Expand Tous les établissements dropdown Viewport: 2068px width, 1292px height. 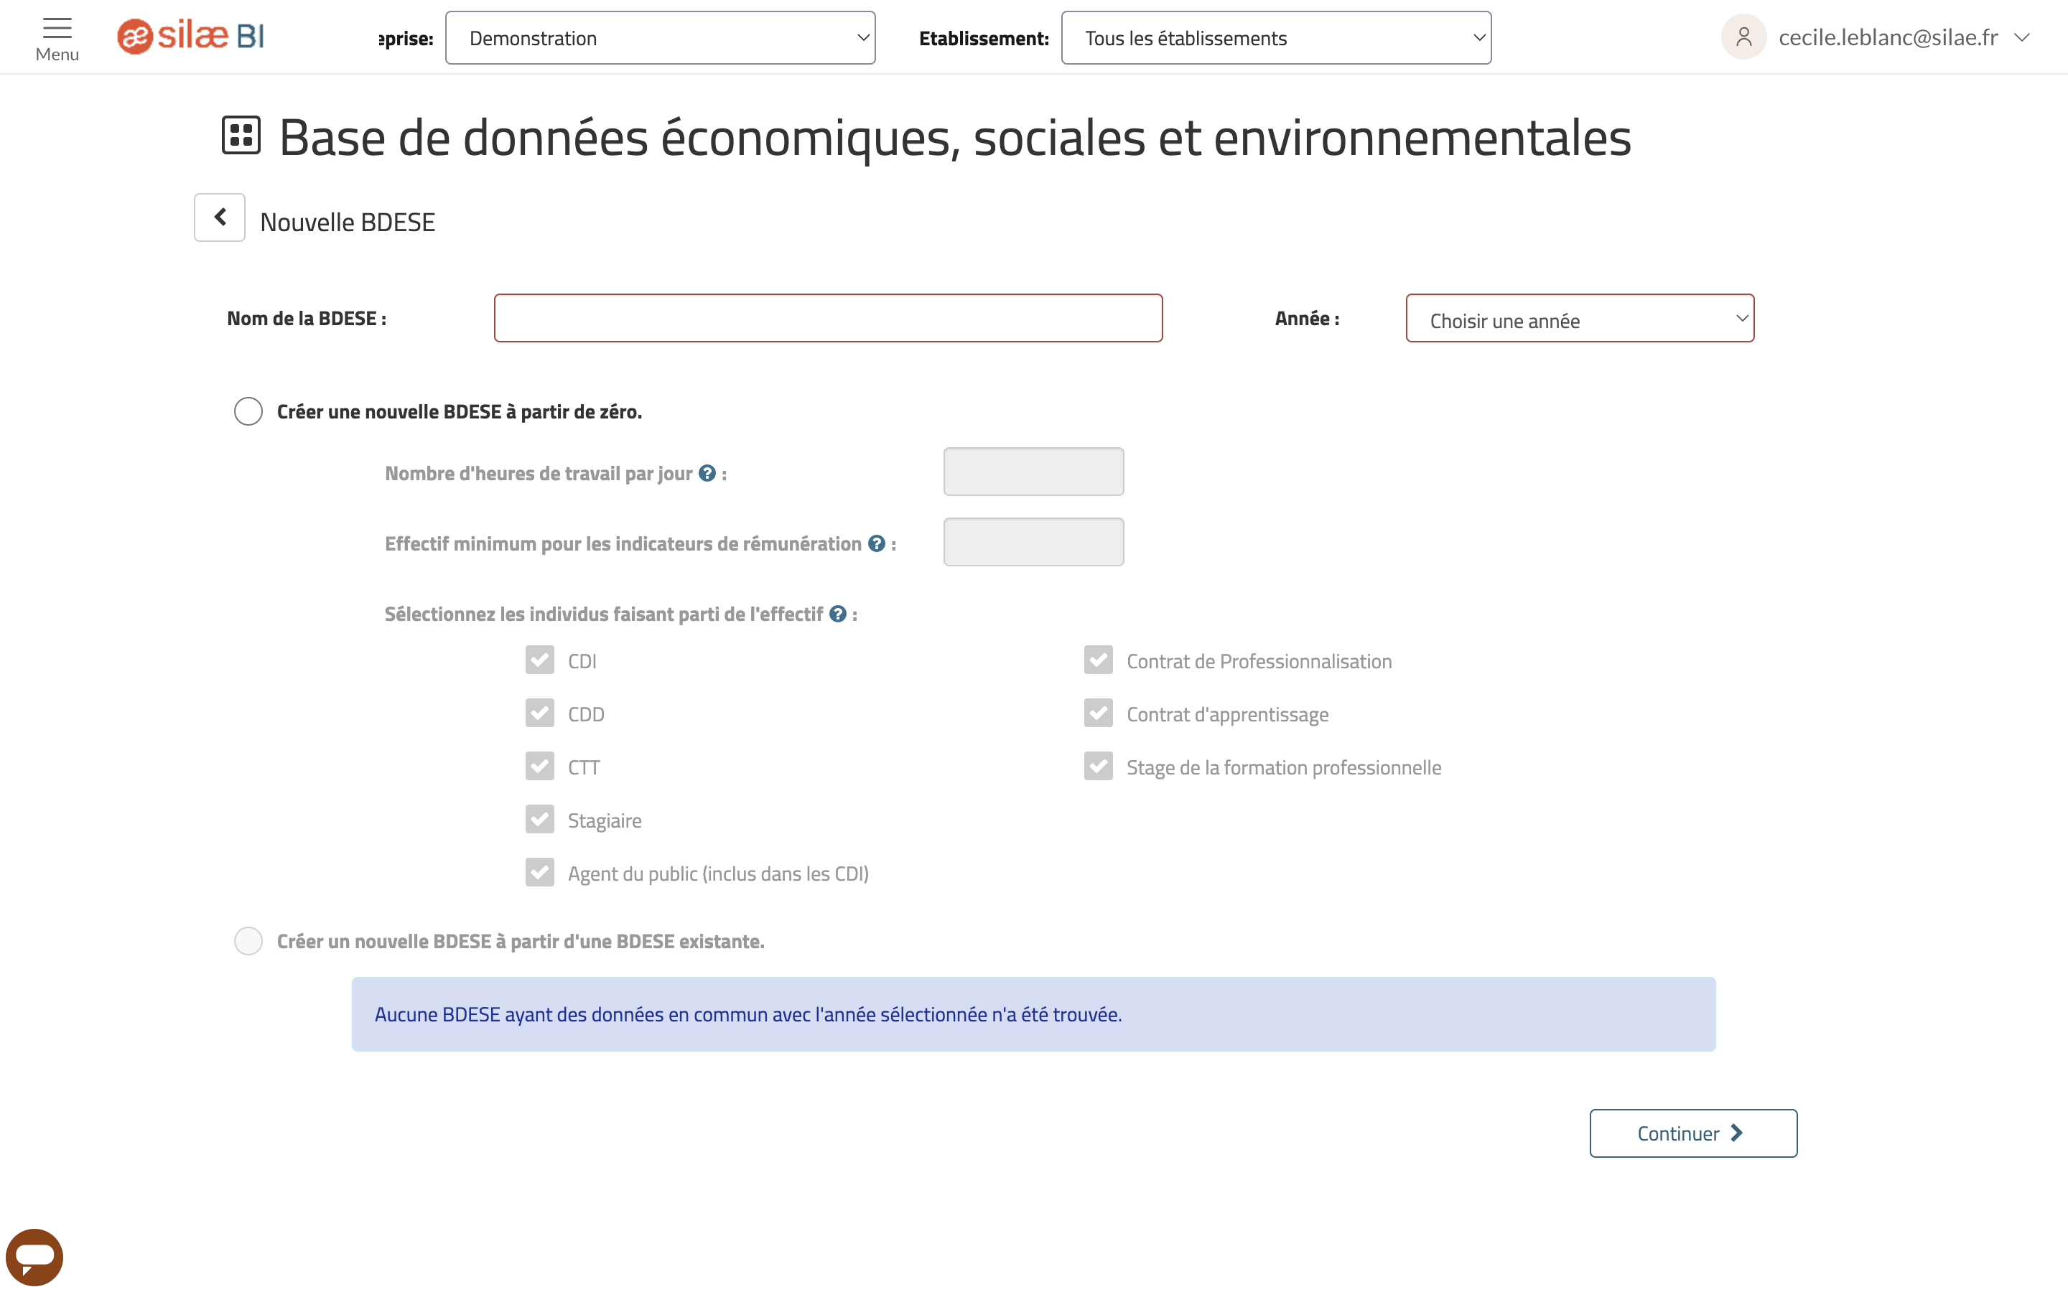tap(1276, 37)
